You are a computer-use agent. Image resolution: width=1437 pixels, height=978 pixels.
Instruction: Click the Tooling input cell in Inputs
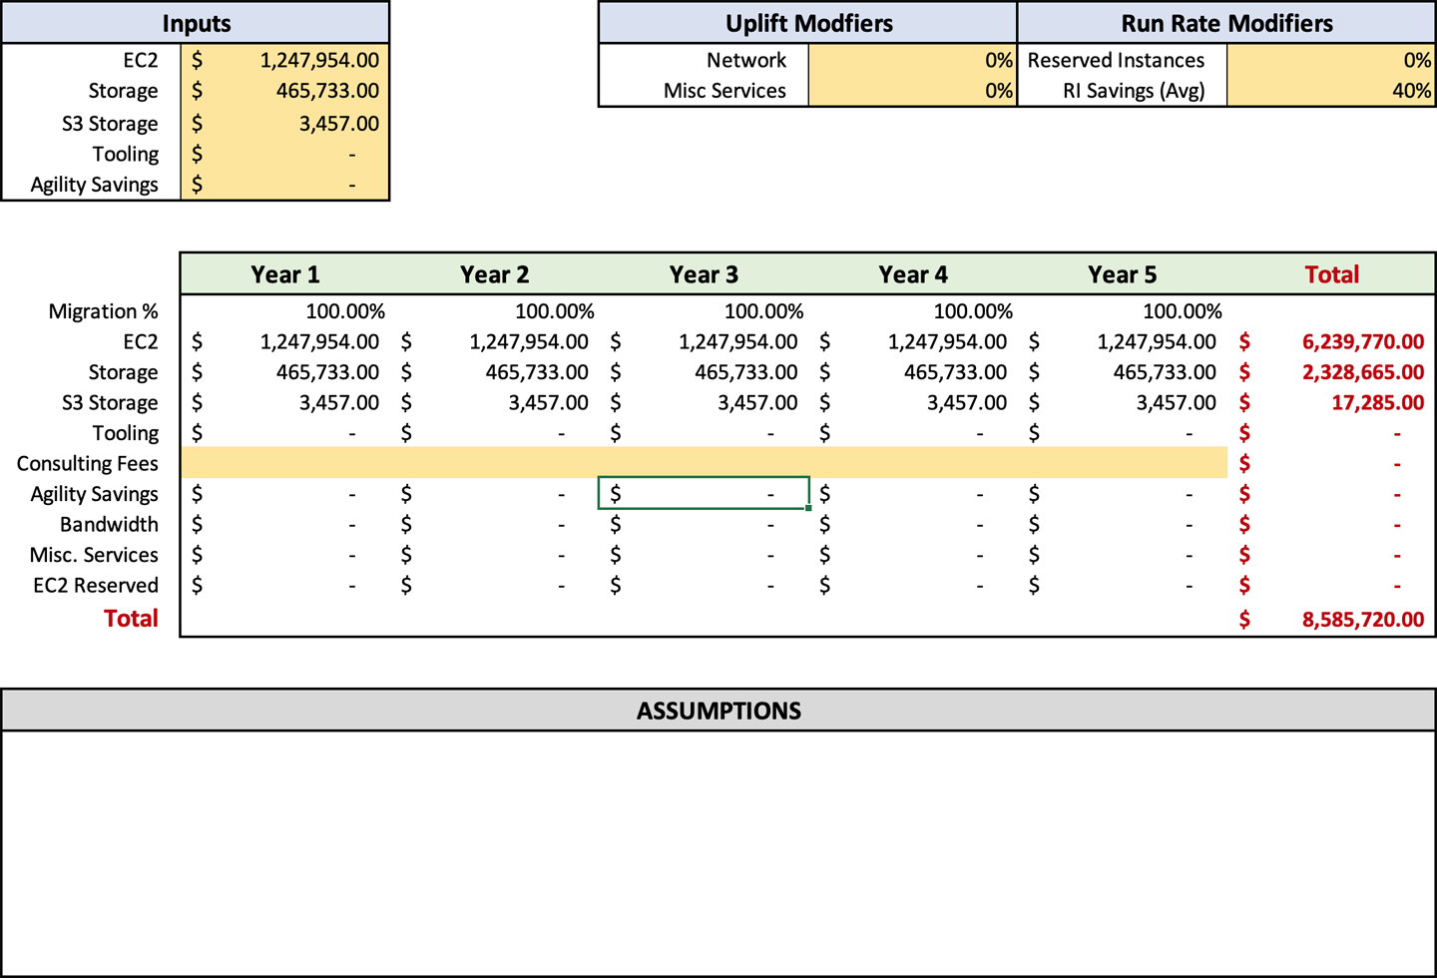(x=285, y=155)
